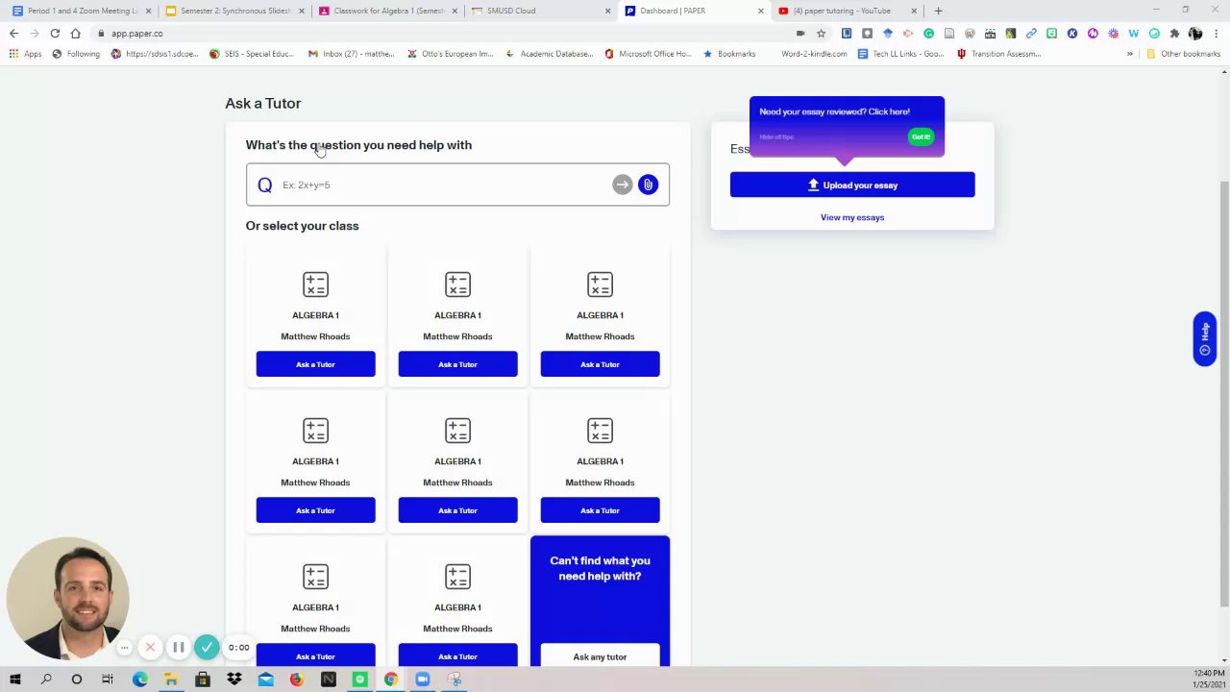The height and width of the screenshot is (692, 1230).
Task: Click calculator icon on second-row middle card
Action: click(457, 431)
